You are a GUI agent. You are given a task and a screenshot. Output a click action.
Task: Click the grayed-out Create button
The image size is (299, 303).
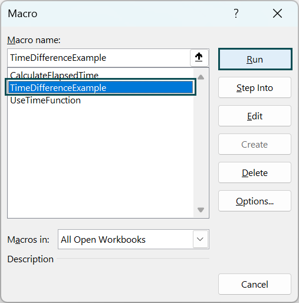click(255, 144)
